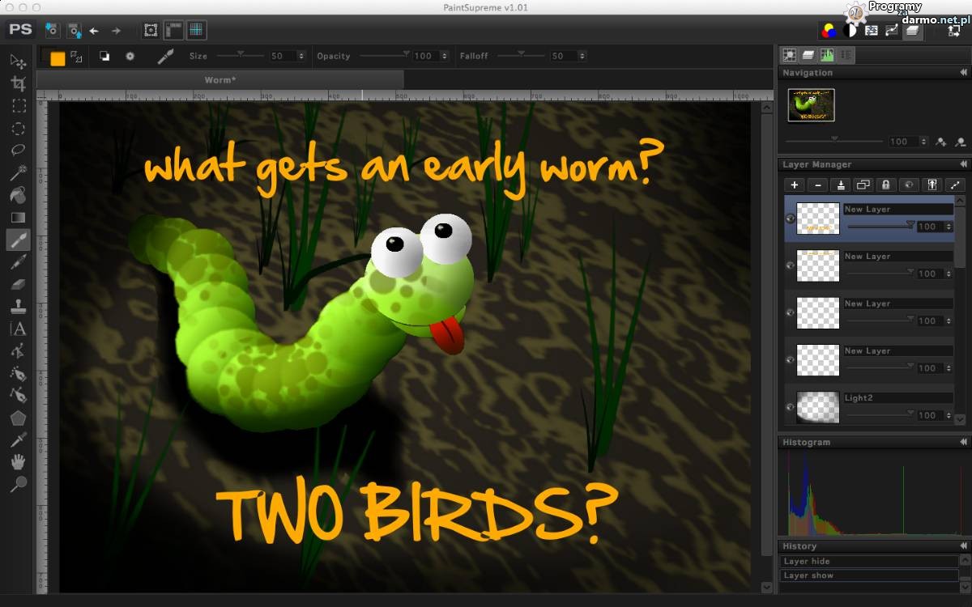Screen dimensions: 972x607
Task: Hide the Light2 layer
Action: 790,407
